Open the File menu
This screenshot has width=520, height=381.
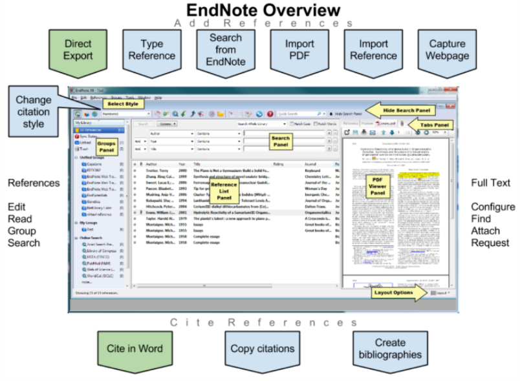click(74, 98)
